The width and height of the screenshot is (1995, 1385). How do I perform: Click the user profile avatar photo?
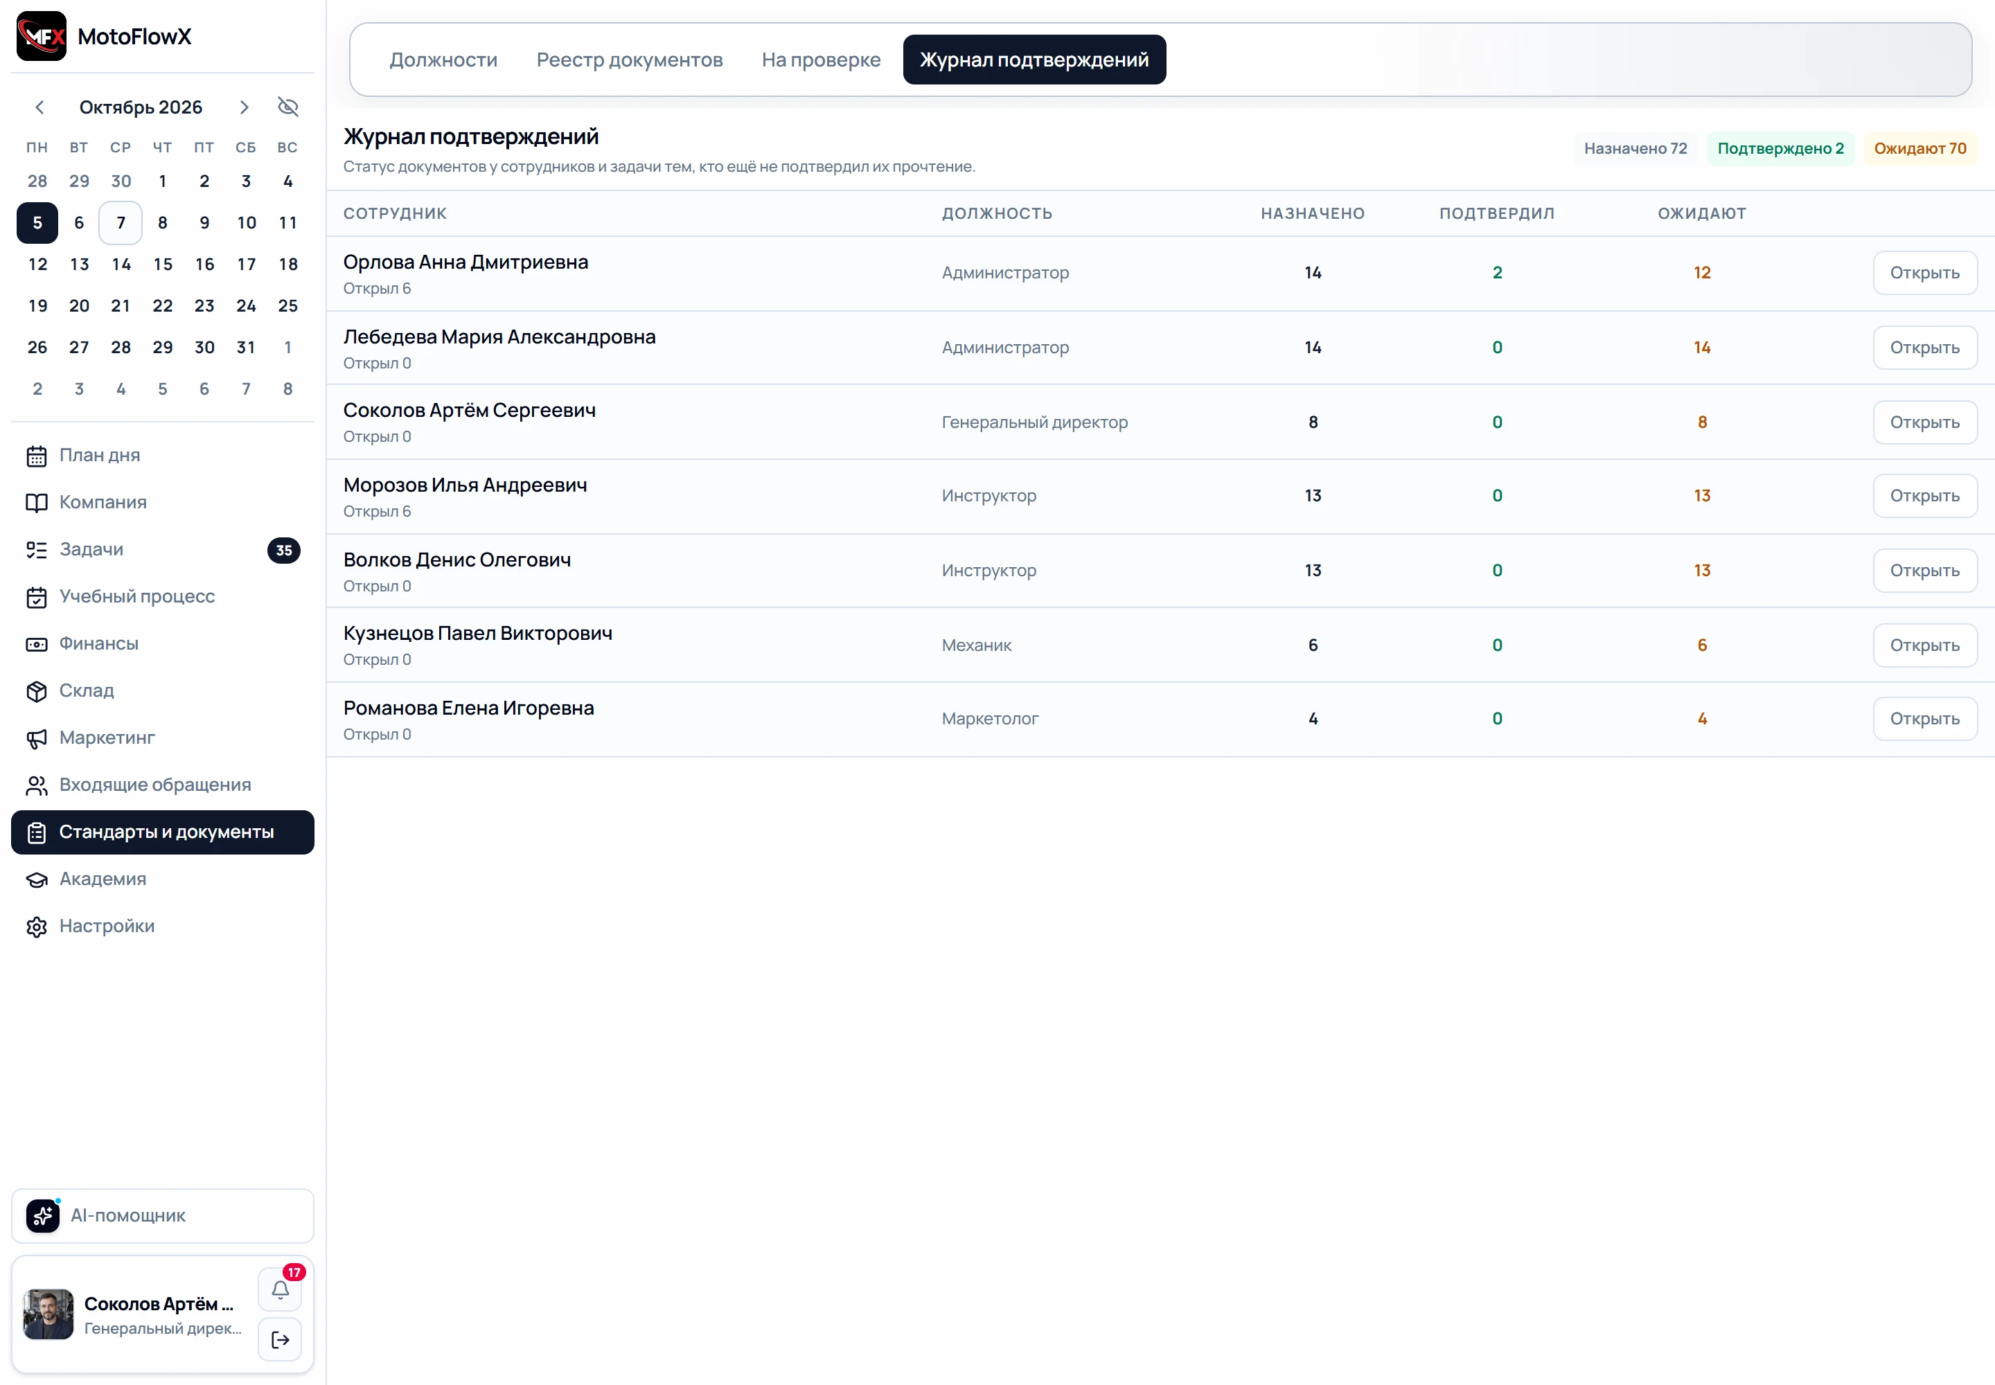tap(48, 1314)
